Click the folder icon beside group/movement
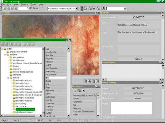 coord(8,52)
